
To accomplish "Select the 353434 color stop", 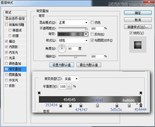I will click(61, 105).
